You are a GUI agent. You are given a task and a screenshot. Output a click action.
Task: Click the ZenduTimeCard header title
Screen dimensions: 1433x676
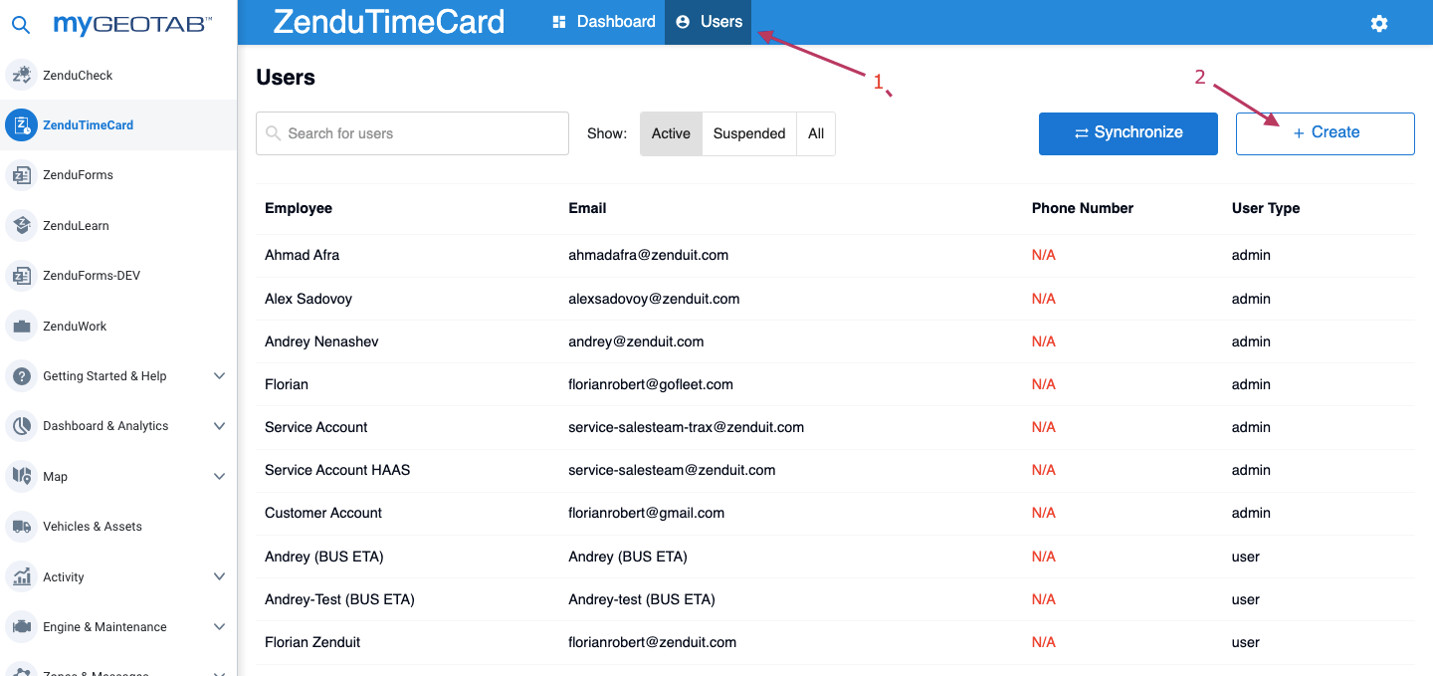(x=389, y=22)
